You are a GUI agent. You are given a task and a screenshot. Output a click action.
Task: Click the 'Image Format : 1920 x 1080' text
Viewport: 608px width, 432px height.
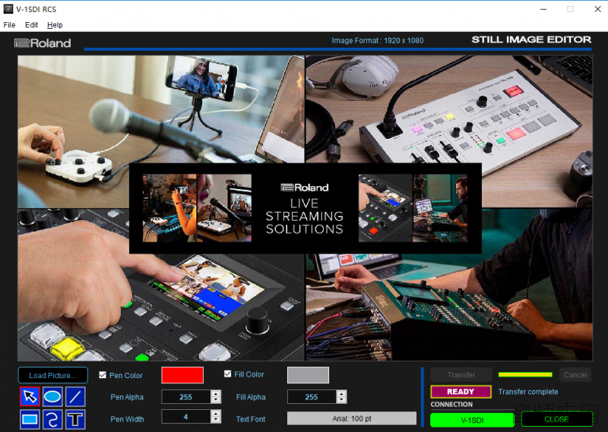[x=377, y=41]
